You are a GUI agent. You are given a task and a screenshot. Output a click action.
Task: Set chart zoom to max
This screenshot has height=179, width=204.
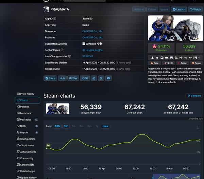tap(105, 126)
